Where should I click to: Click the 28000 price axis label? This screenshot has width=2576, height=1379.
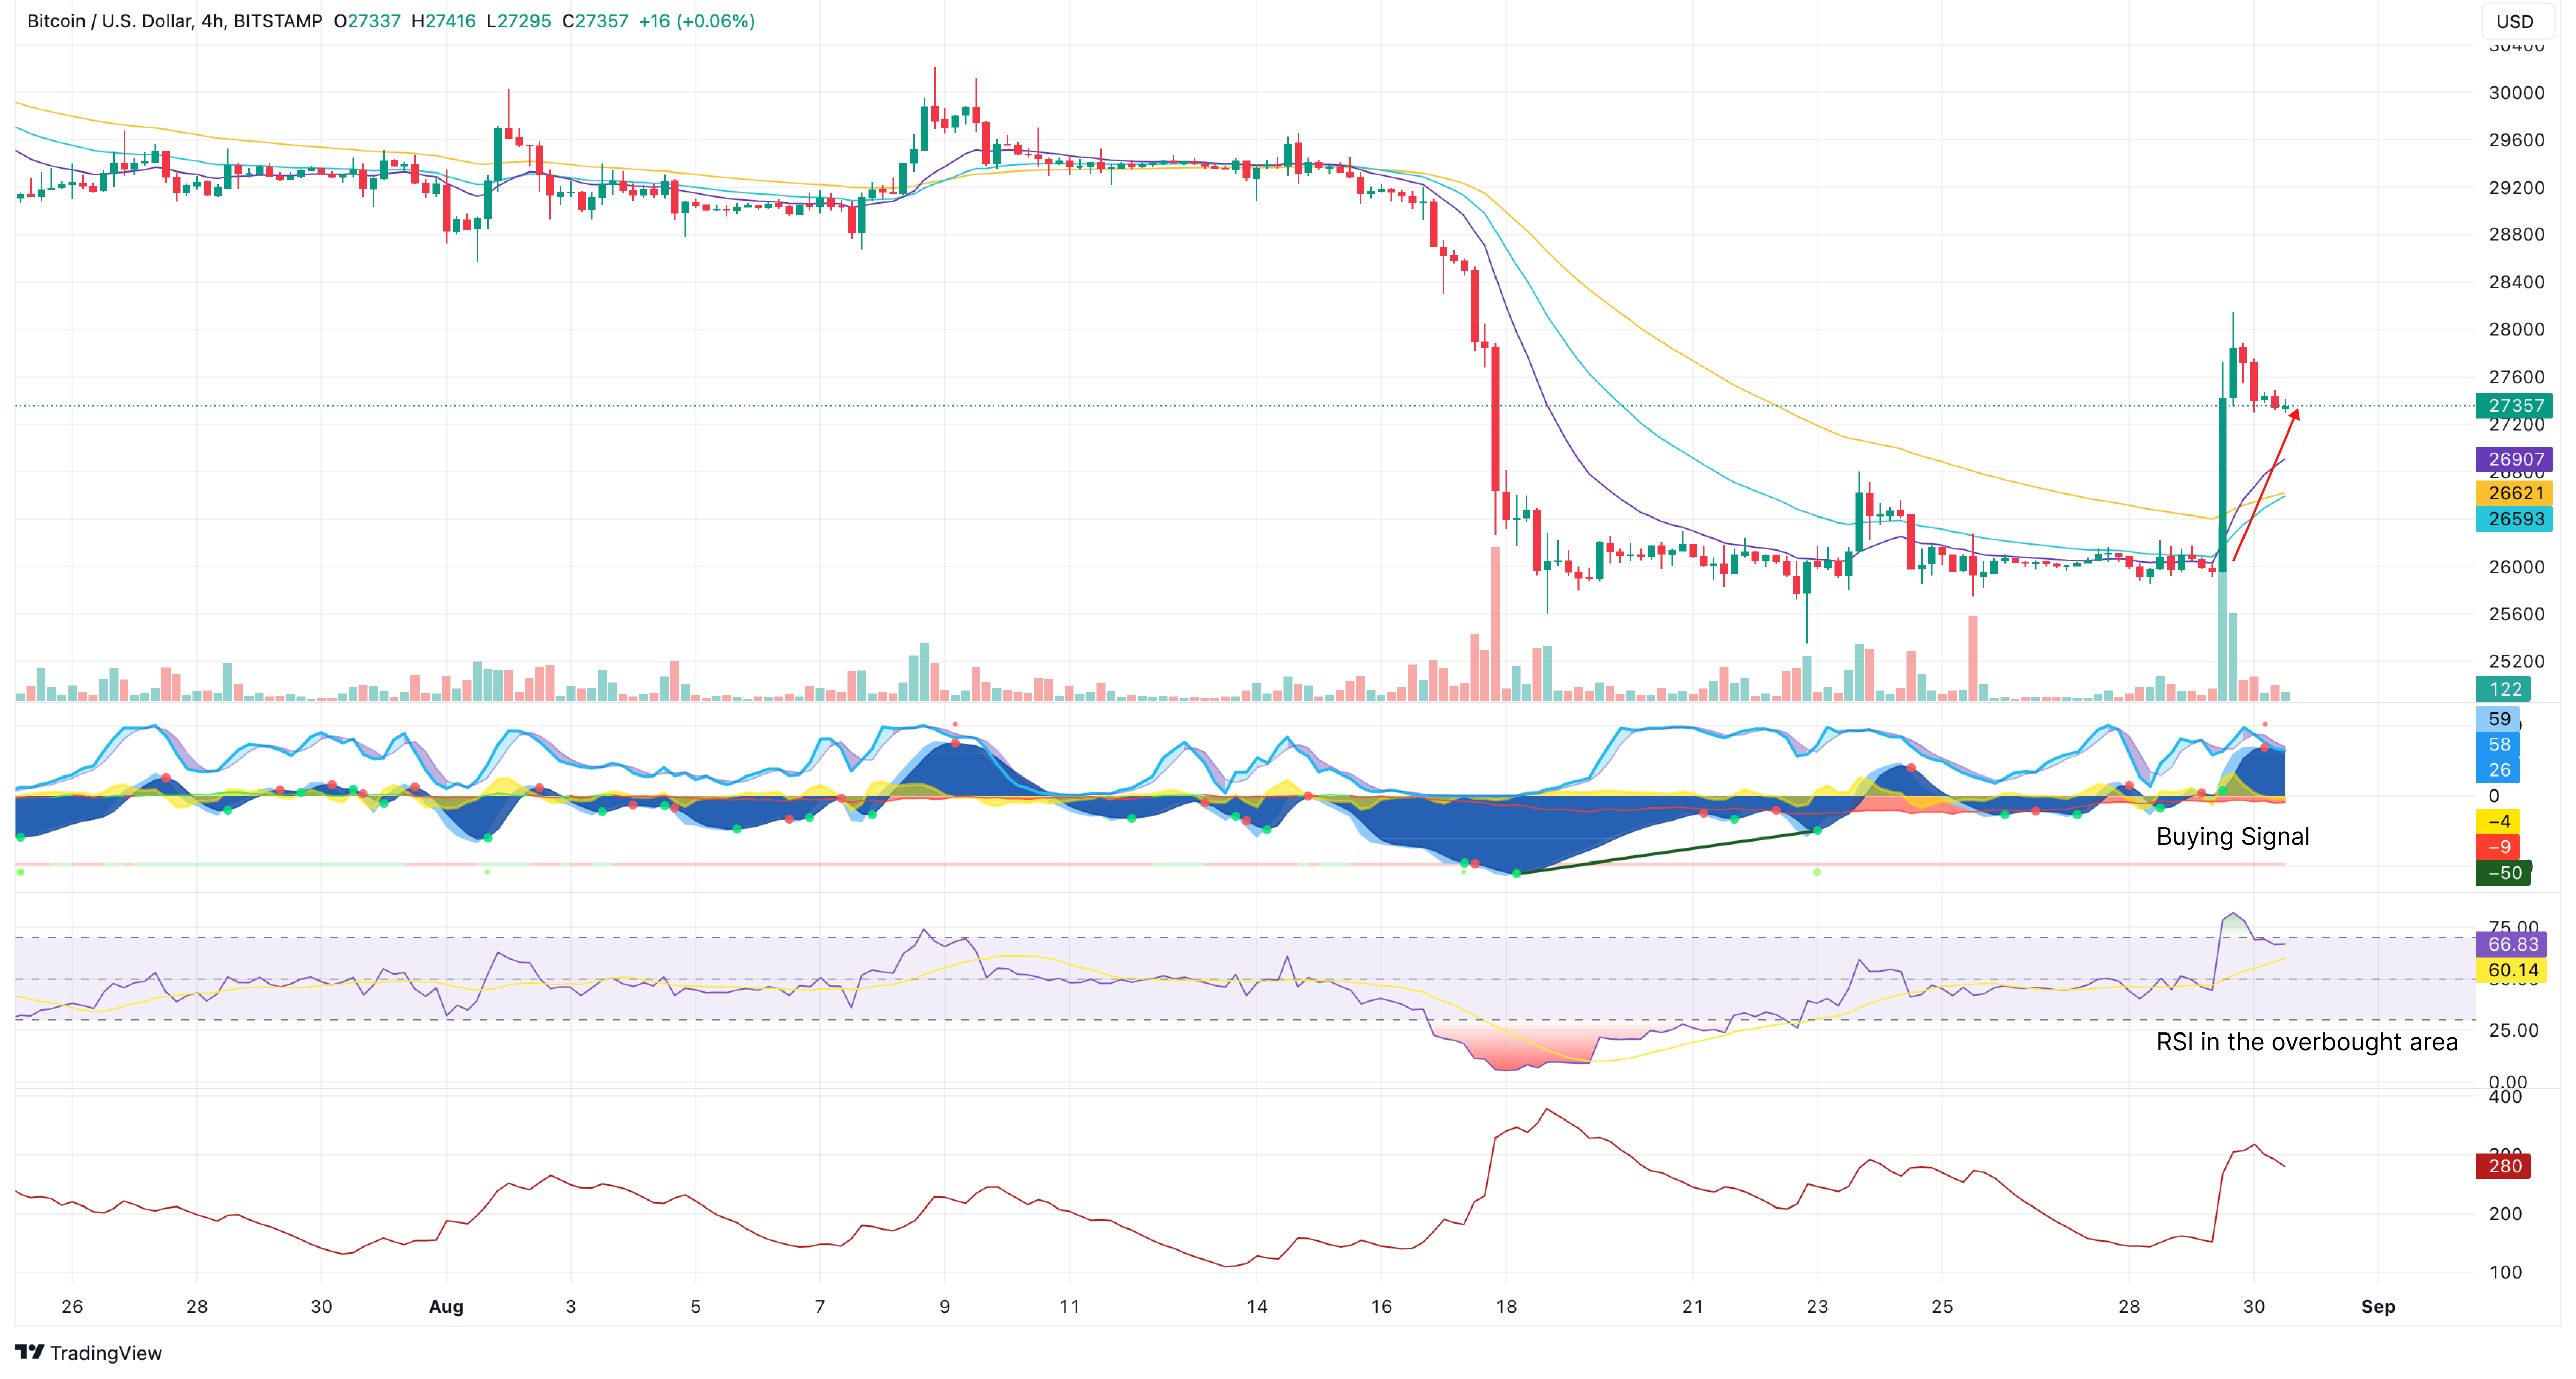pyautogui.click(x=2516, y=329)
